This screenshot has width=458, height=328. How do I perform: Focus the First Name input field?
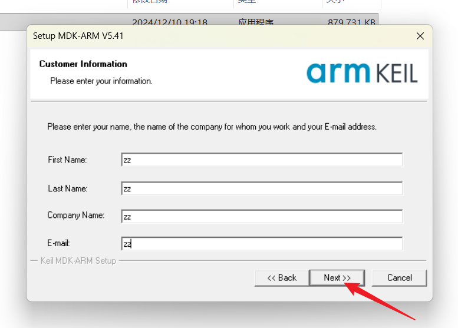point(262,160)
